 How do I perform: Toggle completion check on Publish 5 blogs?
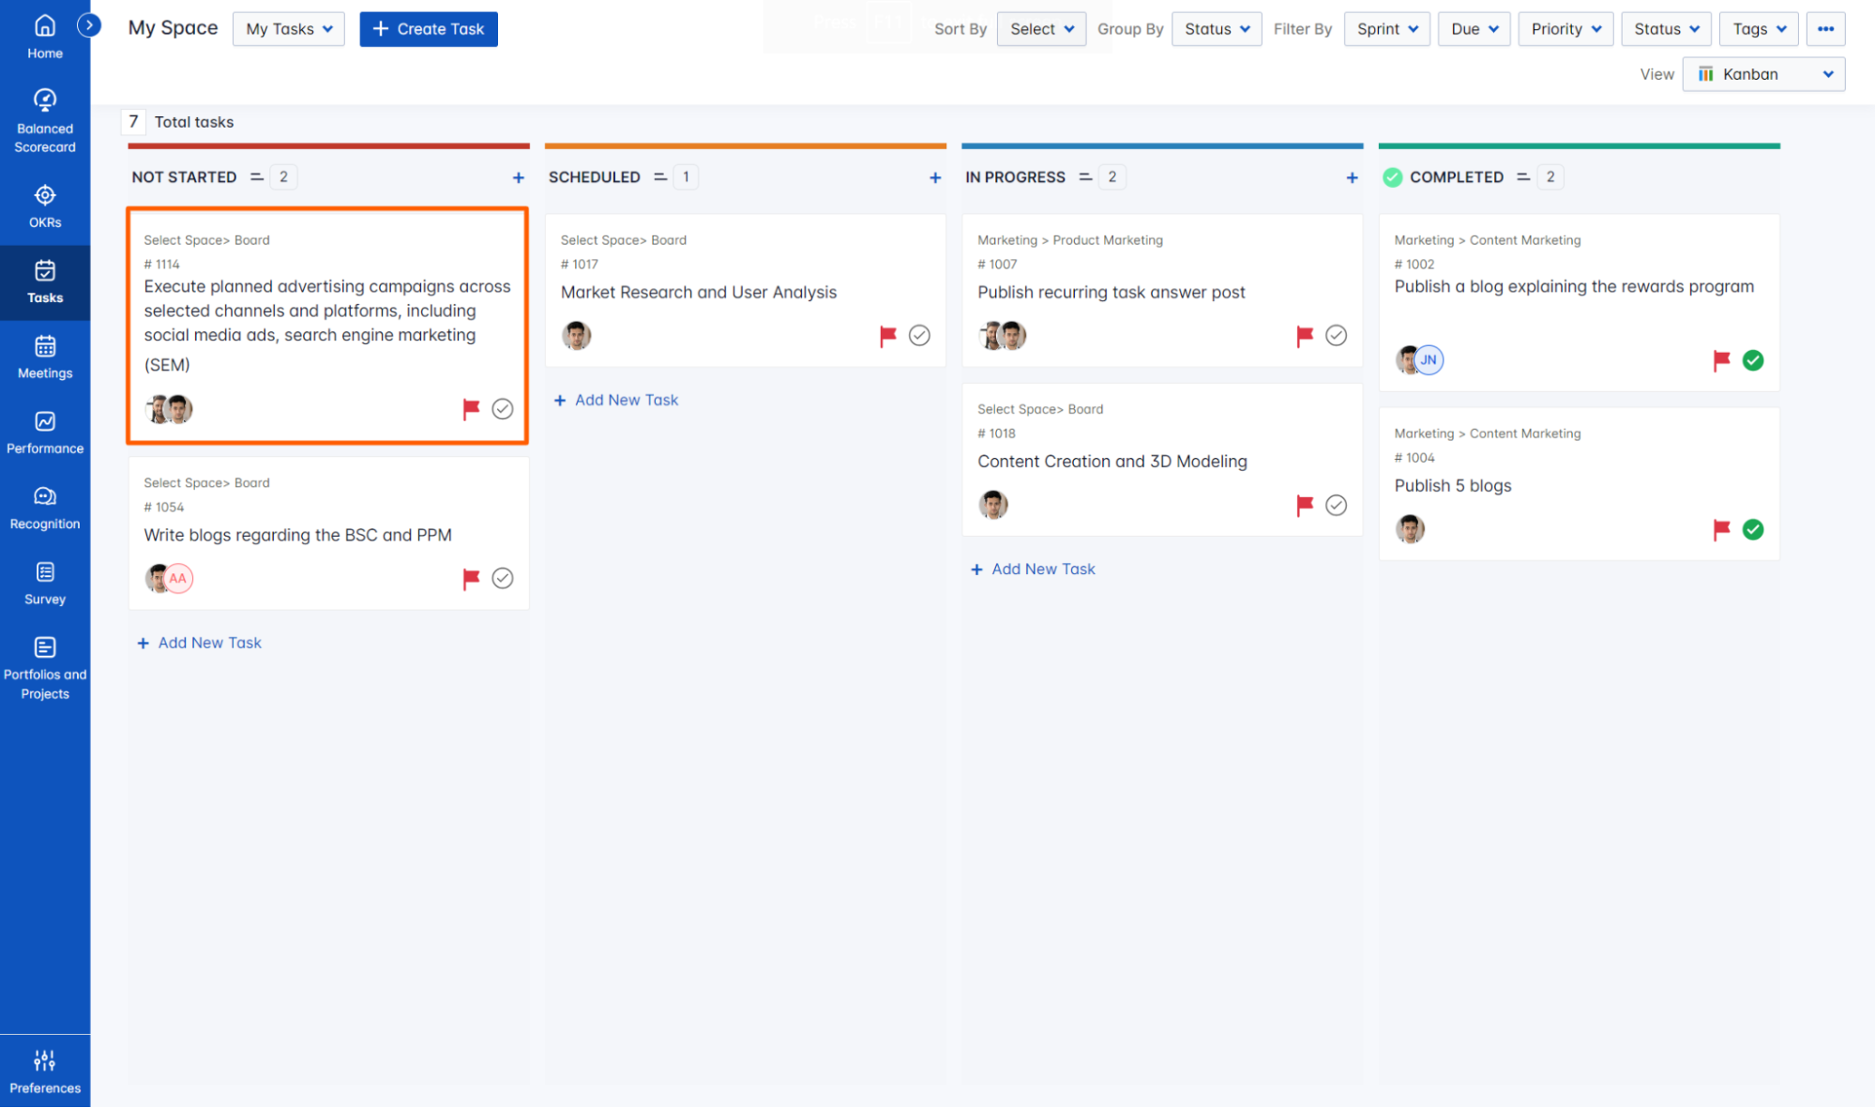tap(1752, 529)
